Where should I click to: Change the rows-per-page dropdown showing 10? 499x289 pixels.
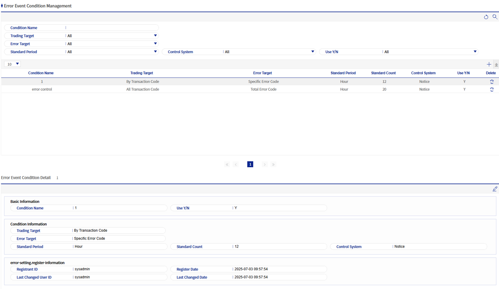(13, 64)
